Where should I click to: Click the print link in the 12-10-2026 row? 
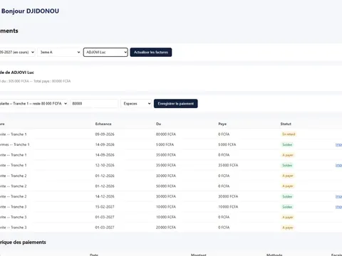tap(338, 165)
